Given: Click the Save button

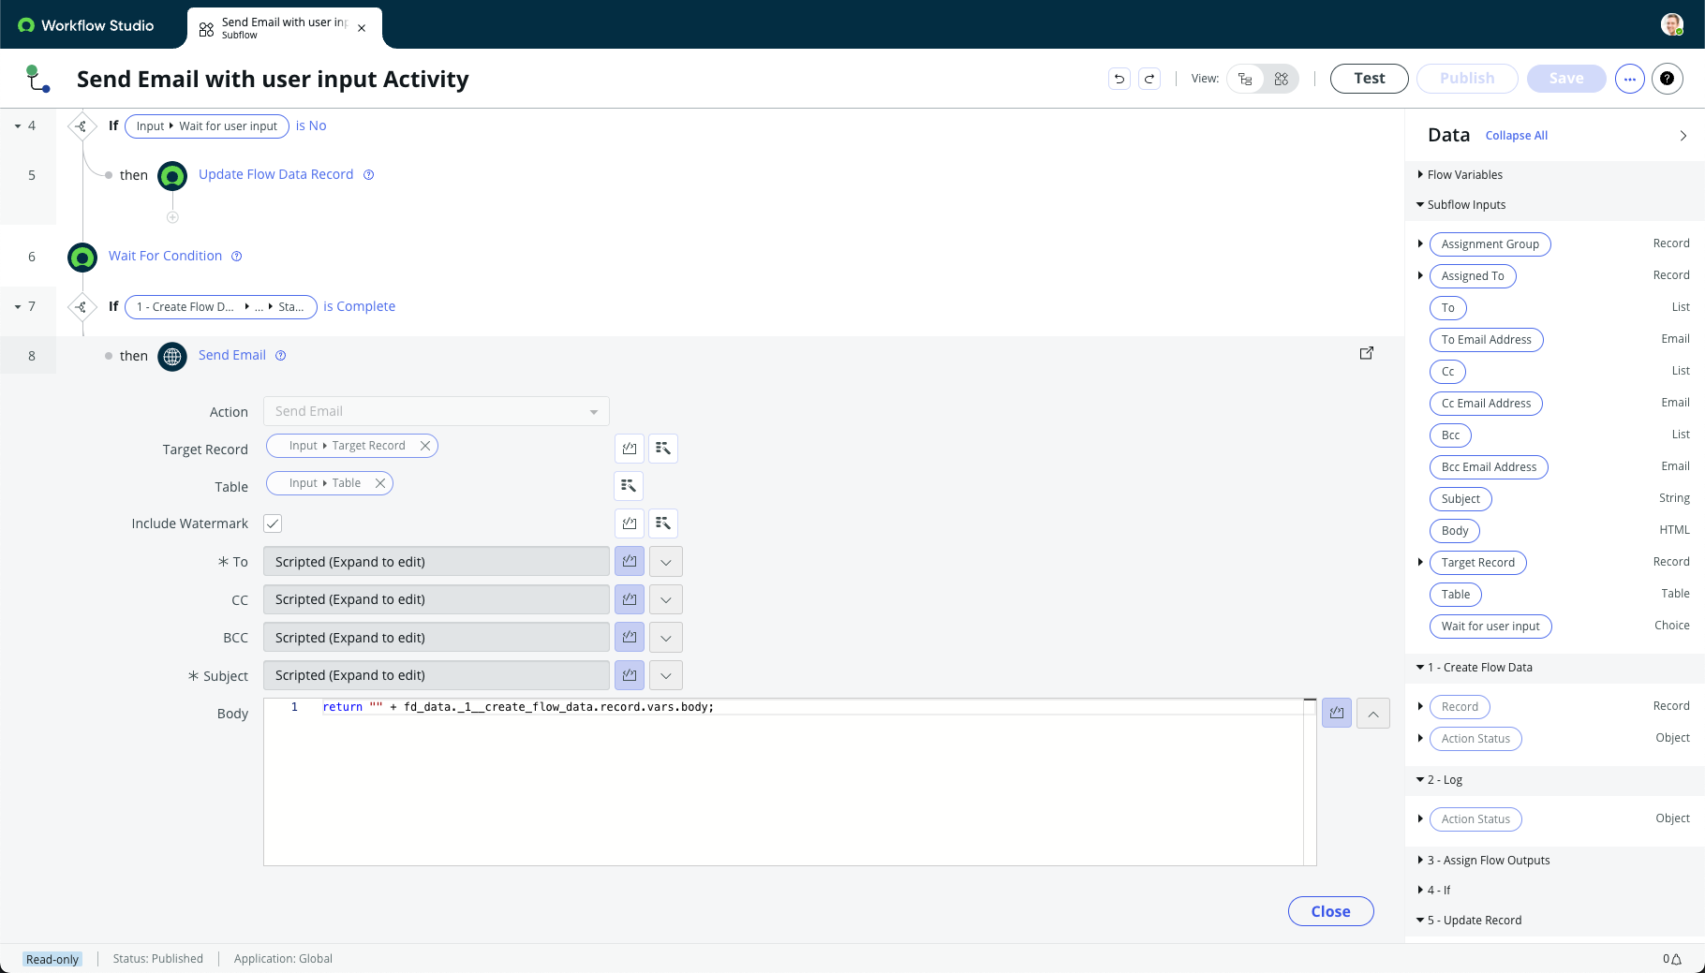Looking at the screenshot, I should click(1566, 79).
